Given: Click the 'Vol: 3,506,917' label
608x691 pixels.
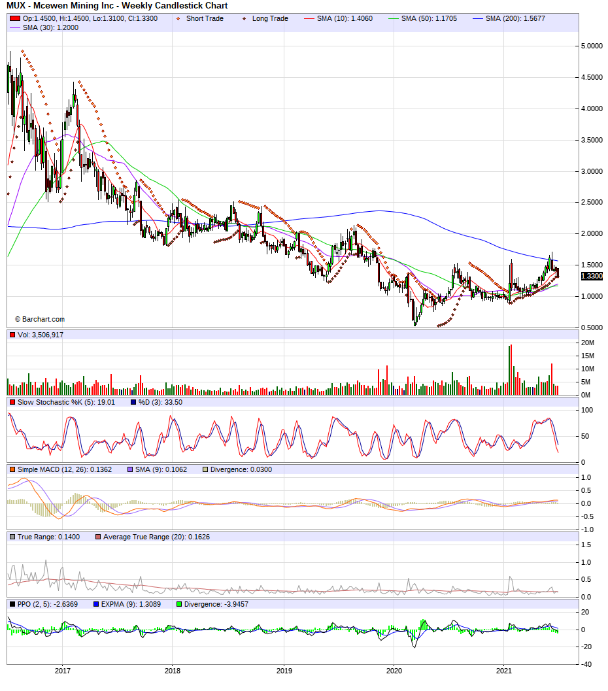Looking at the screenshot, I should pos(41,335).
